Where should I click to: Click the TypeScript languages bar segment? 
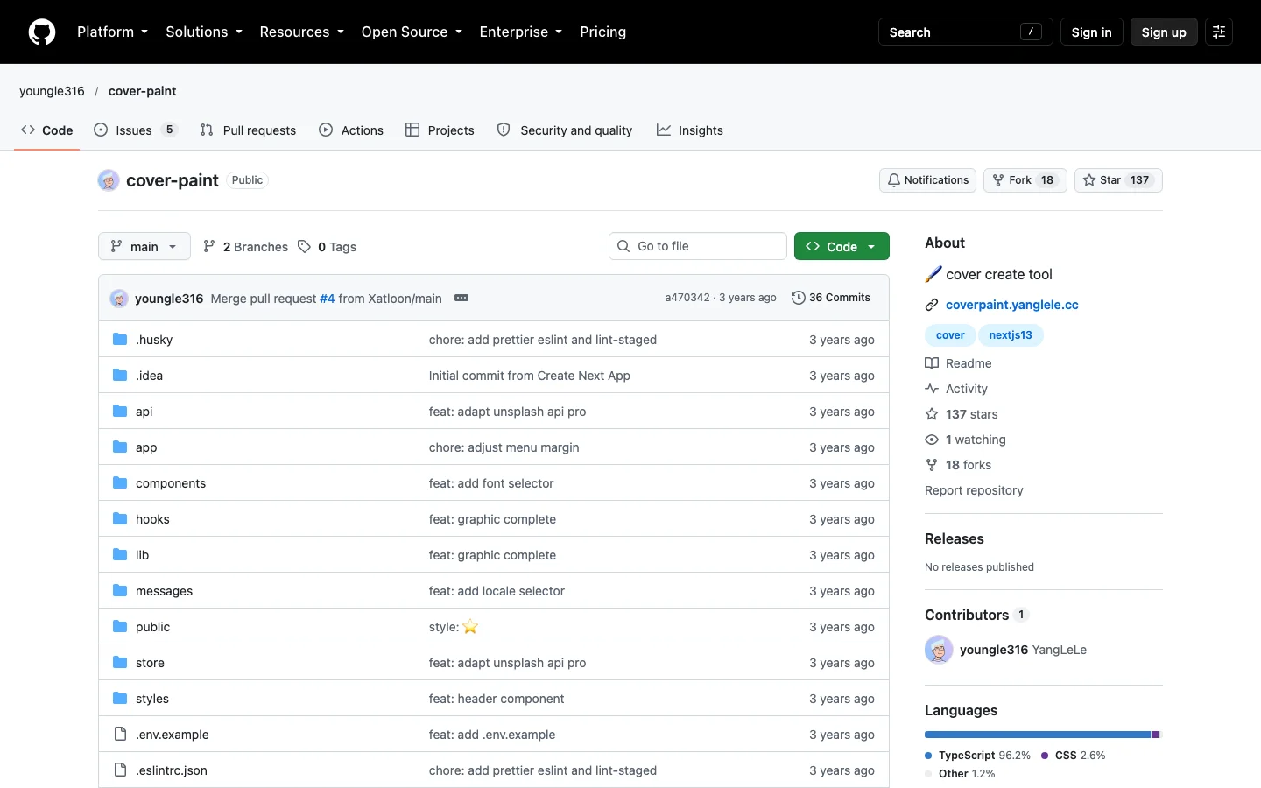pyautogui.click(x=1038, y=735)
